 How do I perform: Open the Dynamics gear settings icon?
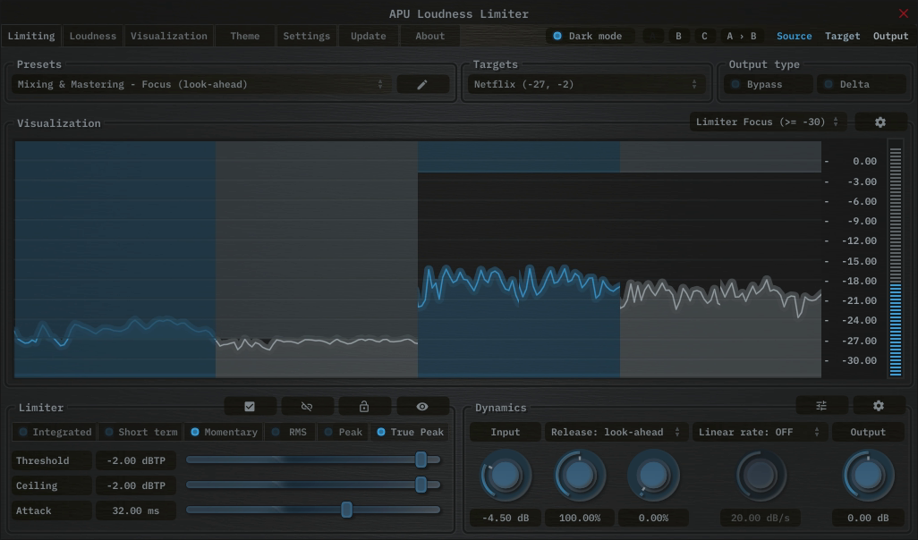tap(879, 405)
